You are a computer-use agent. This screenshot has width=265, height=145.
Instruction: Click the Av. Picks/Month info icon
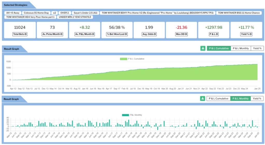tap(61, 34)
